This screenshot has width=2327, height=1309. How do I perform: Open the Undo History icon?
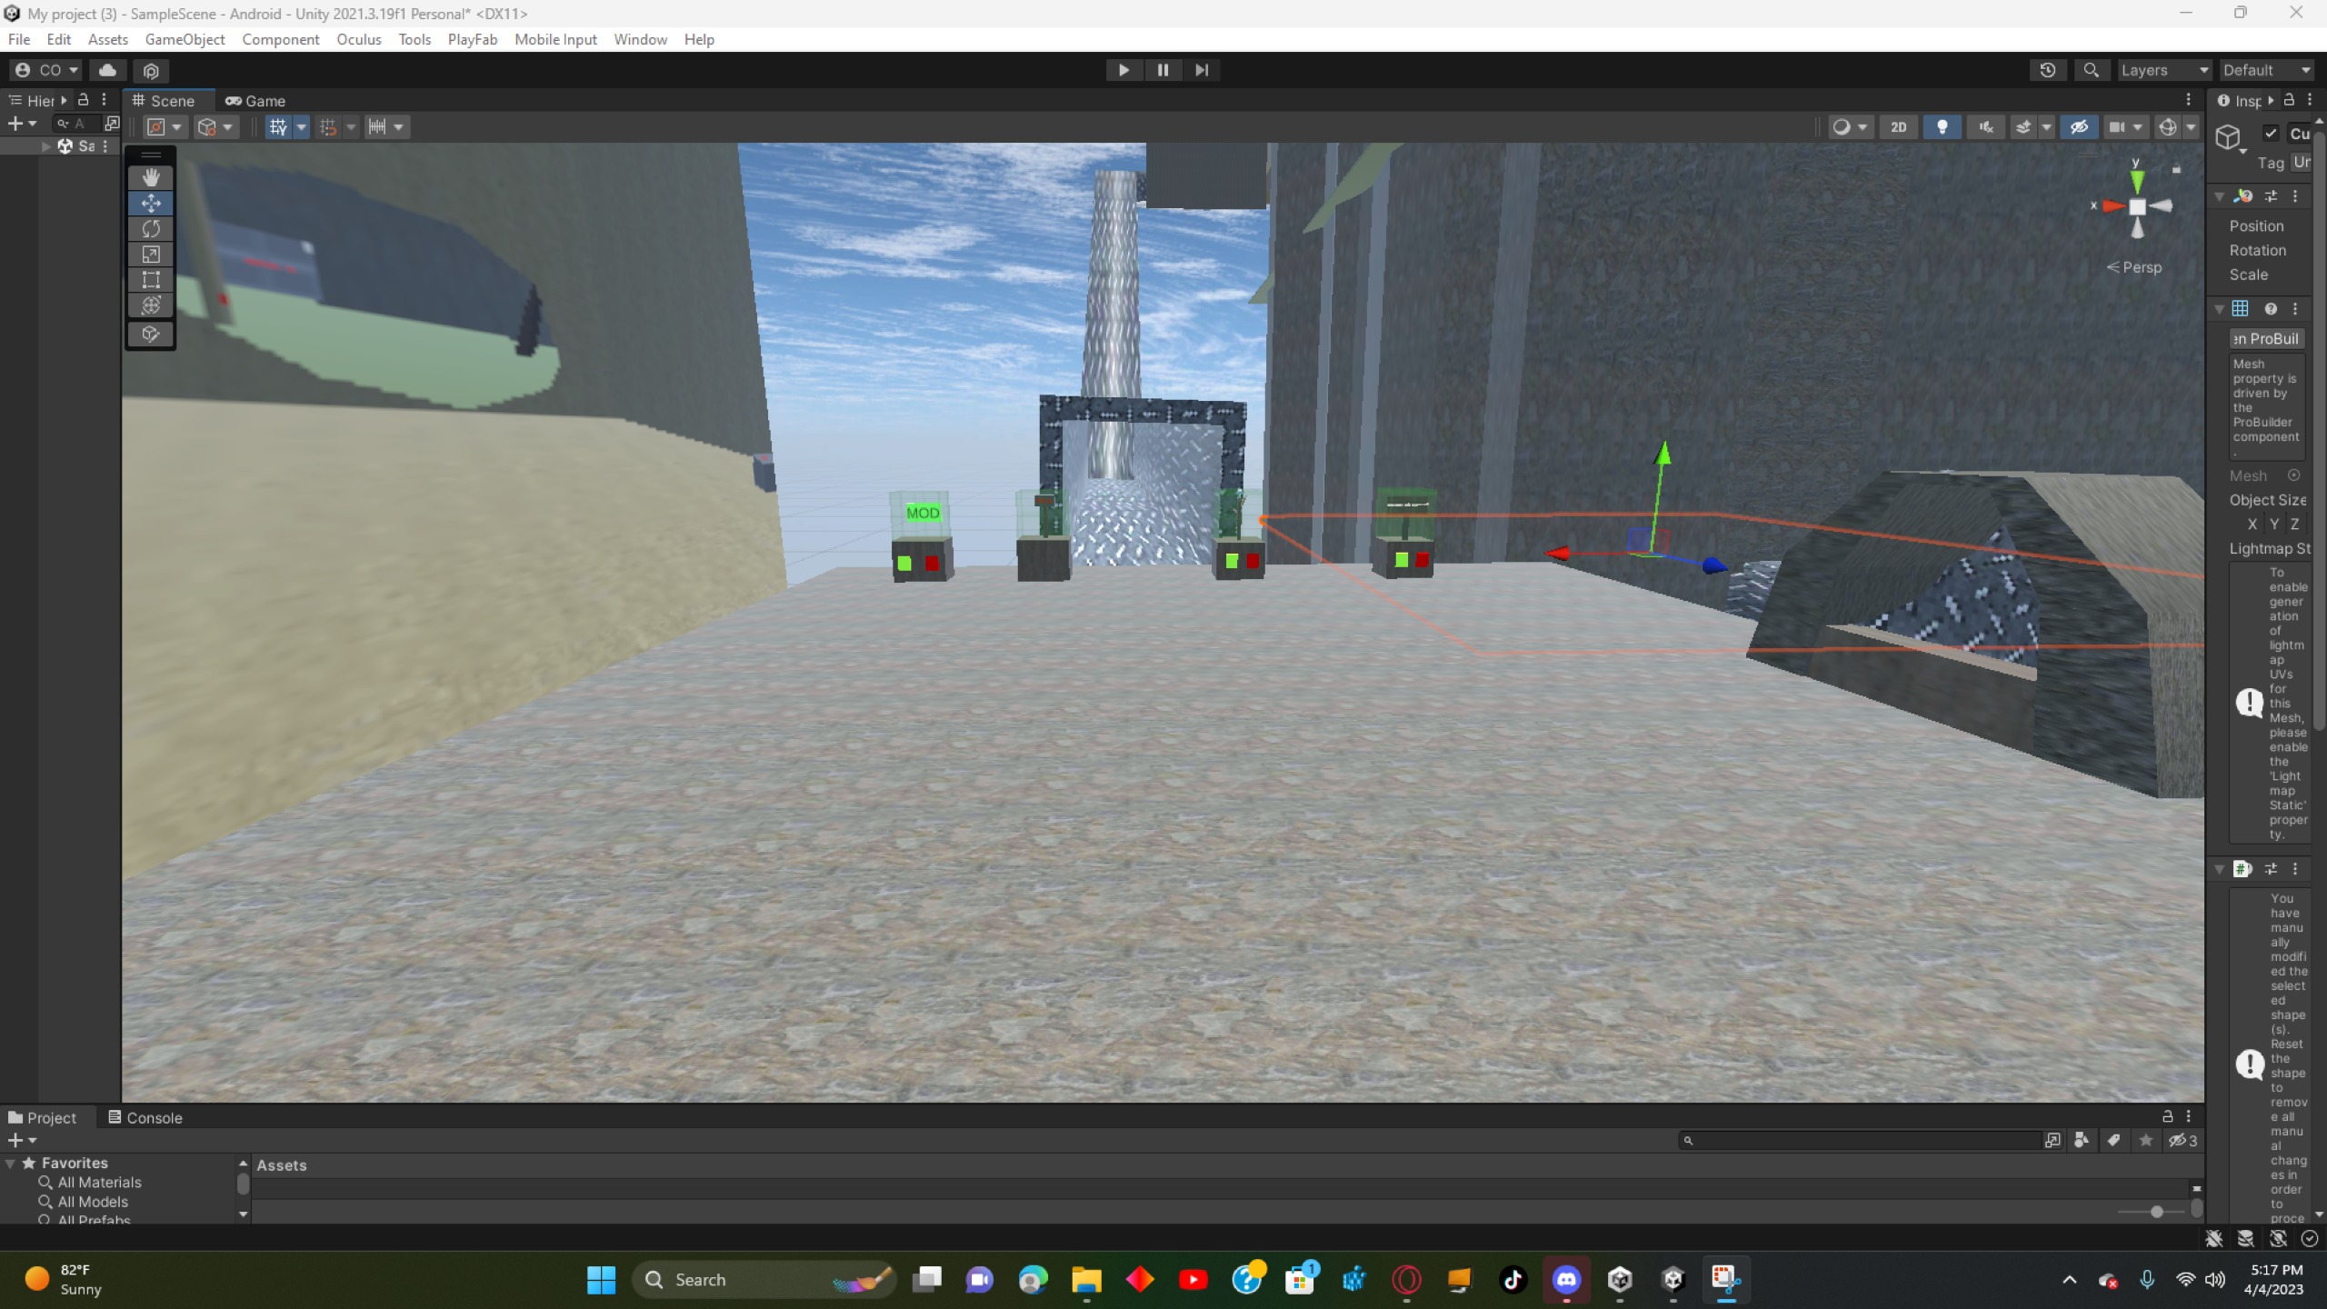[2047, 70]
